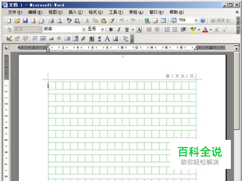Close the document window with the X

[x=237, y=12]
